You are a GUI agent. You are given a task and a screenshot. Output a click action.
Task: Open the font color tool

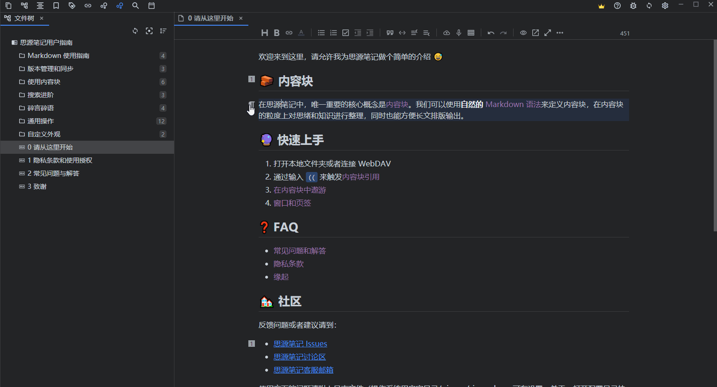tap(301, 33)
